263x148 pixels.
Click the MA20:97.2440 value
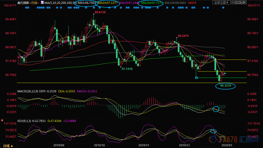tap(129, 3)
